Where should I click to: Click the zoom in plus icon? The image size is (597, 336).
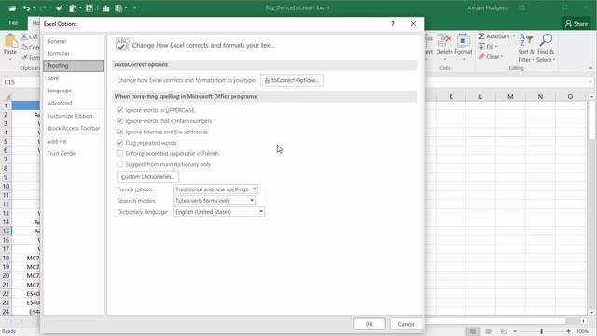click(x=568, y=331)
